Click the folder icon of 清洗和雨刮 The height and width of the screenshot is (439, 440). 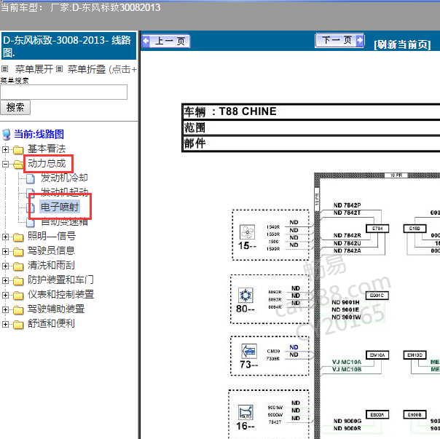point(18,266)
